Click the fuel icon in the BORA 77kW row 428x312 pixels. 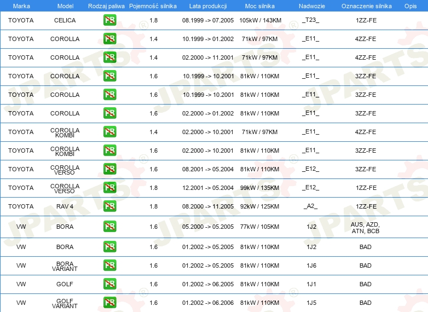(x=109, y=227)
